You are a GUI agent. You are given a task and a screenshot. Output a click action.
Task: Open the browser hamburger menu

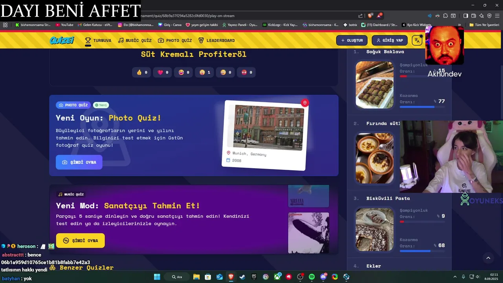pyautogui.click(x=497, y=16)
